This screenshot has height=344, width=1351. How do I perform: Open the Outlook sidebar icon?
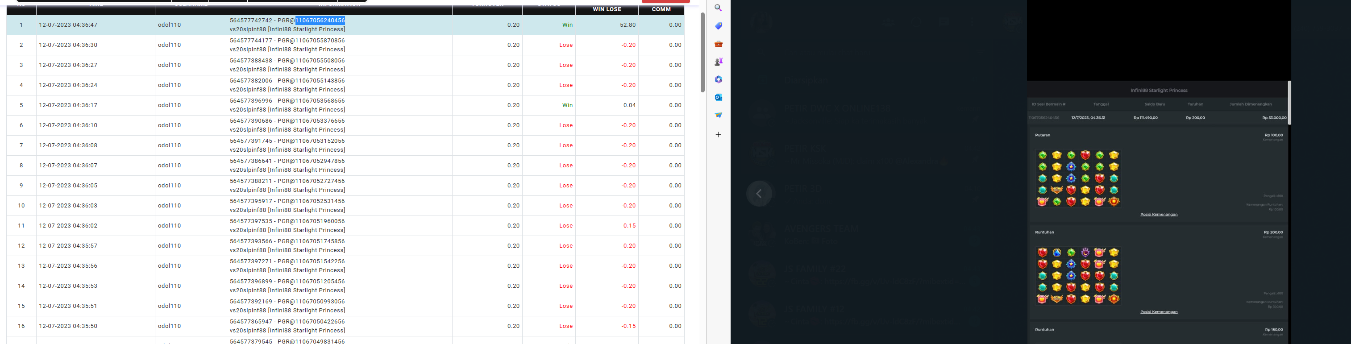point(719,97)
